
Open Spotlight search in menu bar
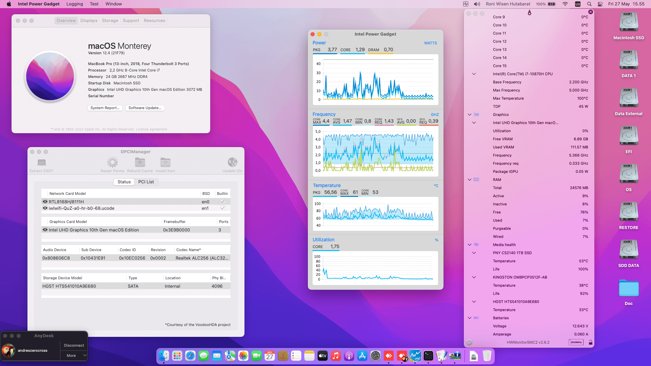[x=589, y=4]
